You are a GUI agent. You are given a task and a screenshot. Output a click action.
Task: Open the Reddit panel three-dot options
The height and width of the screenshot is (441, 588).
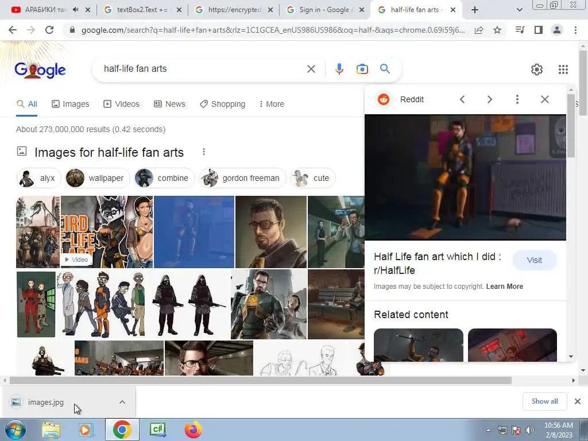point(517,99)
